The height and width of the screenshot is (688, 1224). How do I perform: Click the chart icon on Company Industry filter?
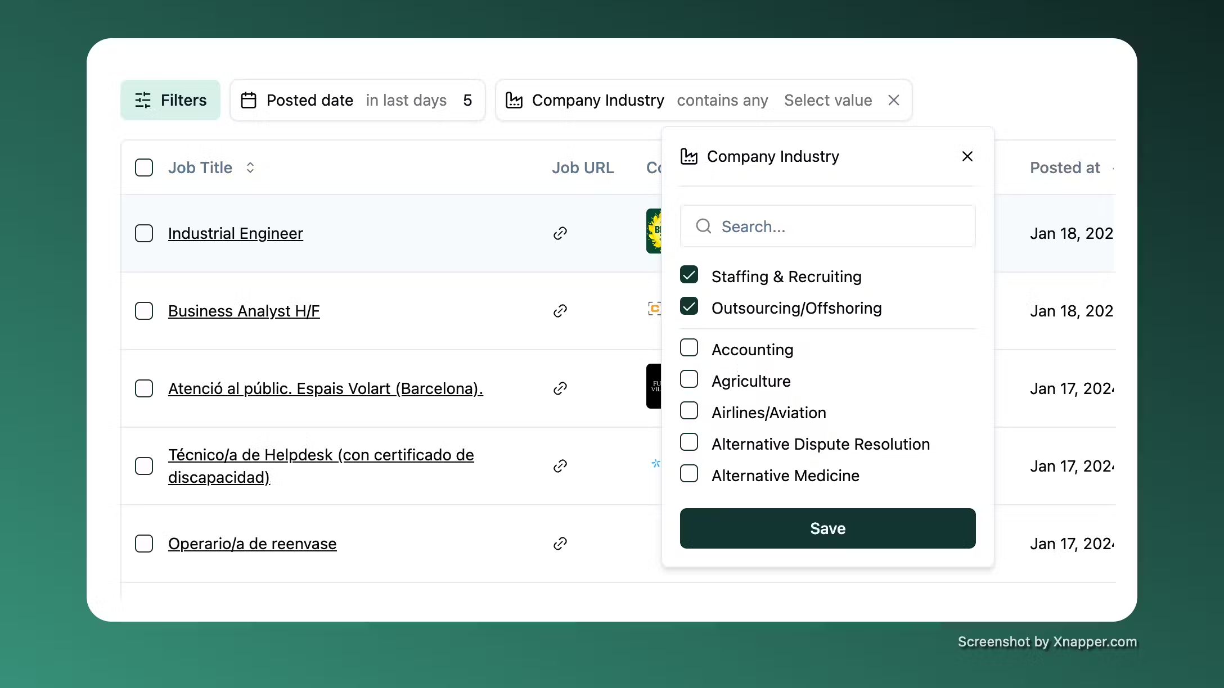click(514, 99)
